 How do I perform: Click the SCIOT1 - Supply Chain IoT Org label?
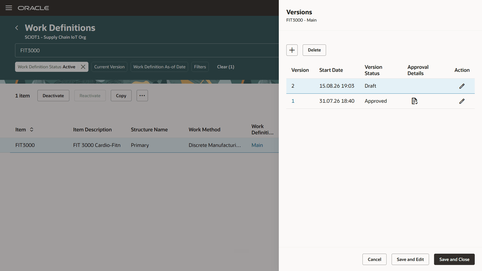55,37
